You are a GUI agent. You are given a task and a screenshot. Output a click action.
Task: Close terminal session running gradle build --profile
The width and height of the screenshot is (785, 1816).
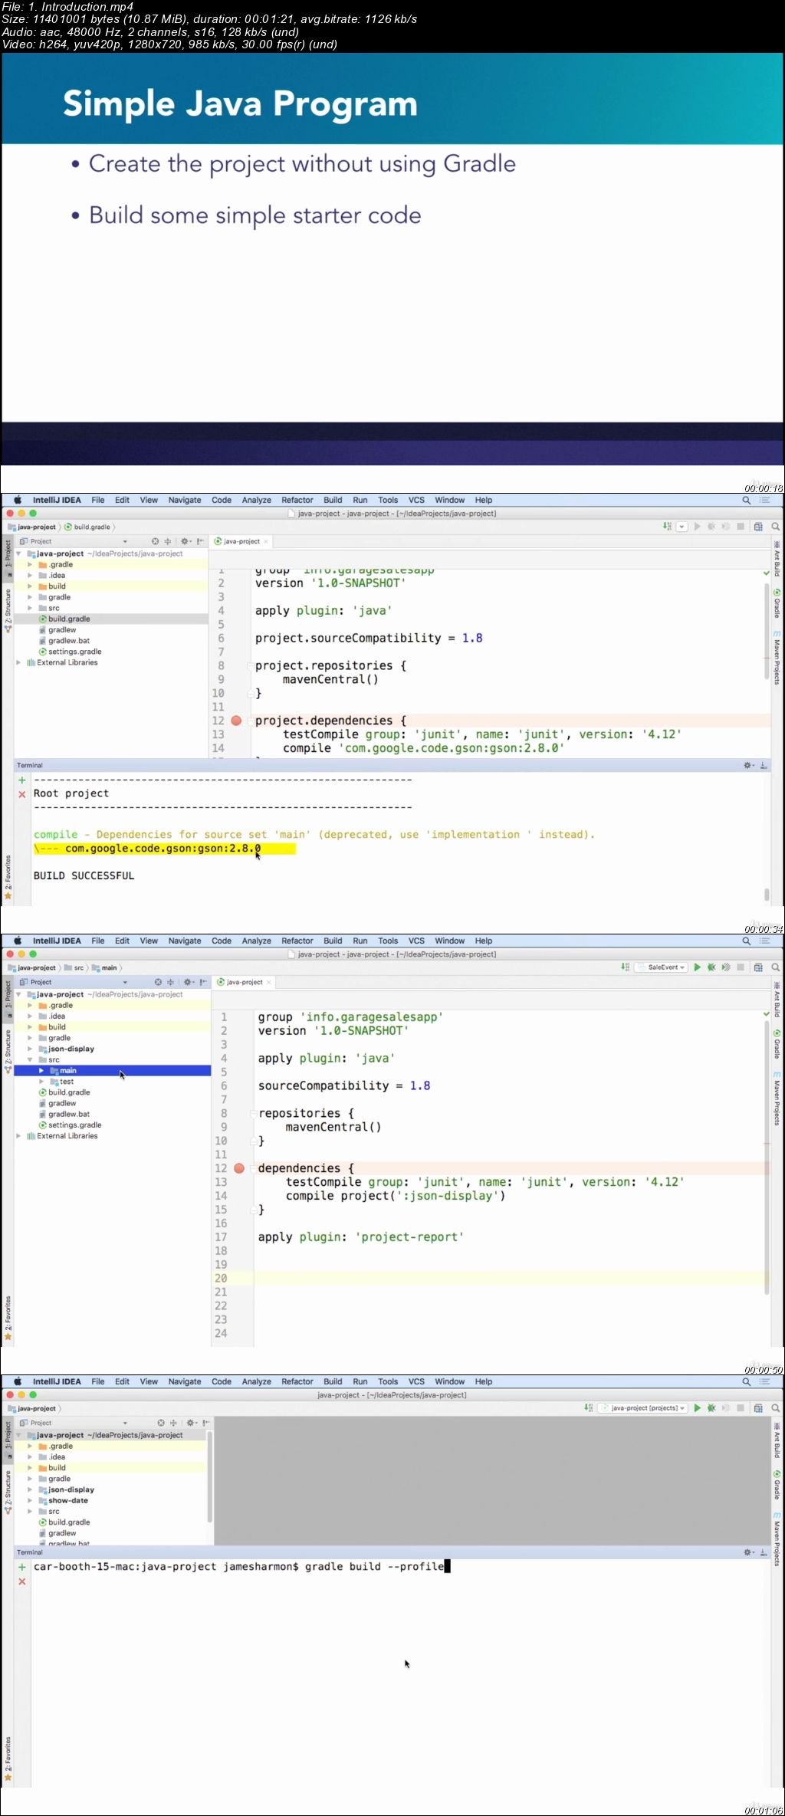tap(22, 1581)
